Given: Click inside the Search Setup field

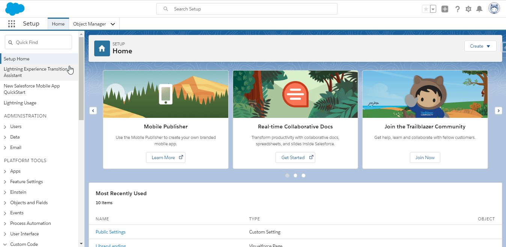Looking at the screenshot, I should 247,9.
